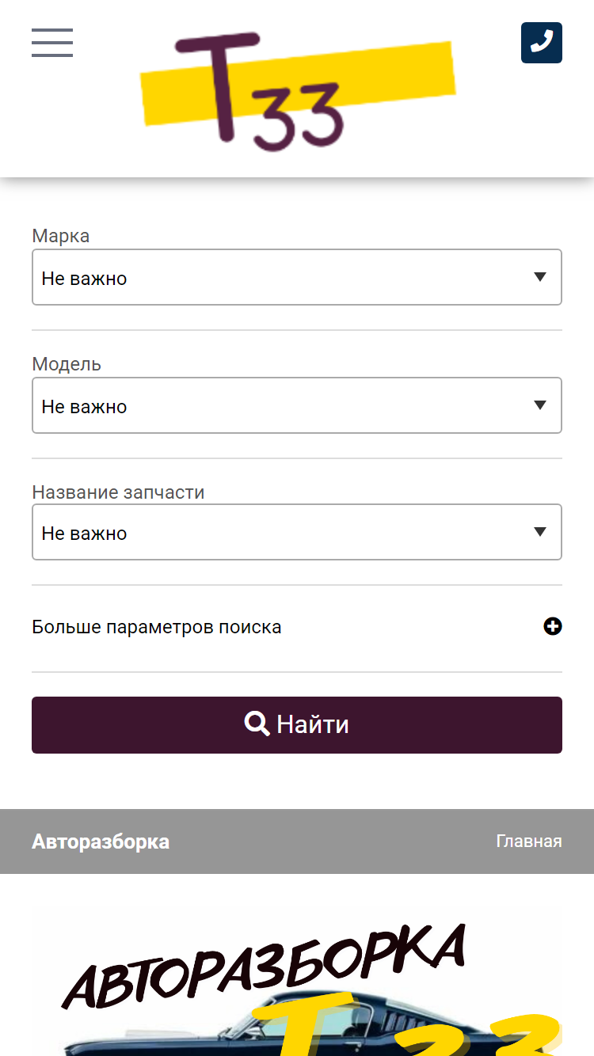
Task: Open the Марка select box
Action: pyautogui.click(x=297, y=277)
